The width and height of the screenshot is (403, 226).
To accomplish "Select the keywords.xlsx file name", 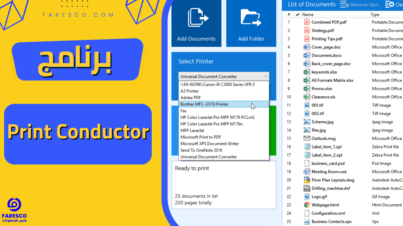I will point(324,72).
